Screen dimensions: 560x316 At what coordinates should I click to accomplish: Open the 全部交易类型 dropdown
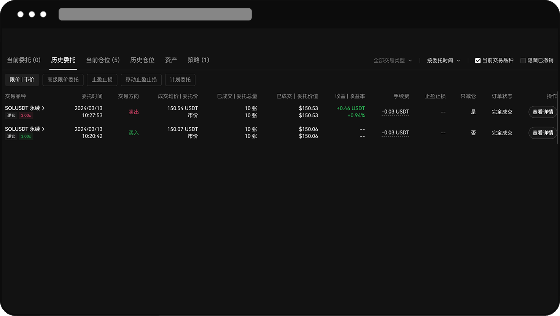[x=392, y=60]
